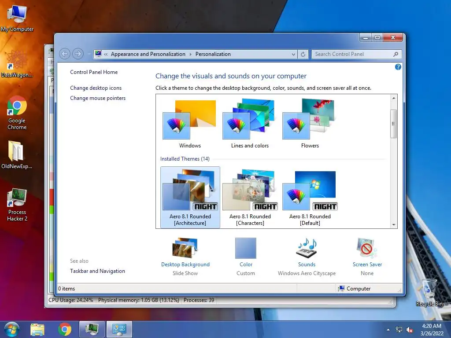
Task: Click the theme list scroll down arrow
Action: (x=394, y=225)
